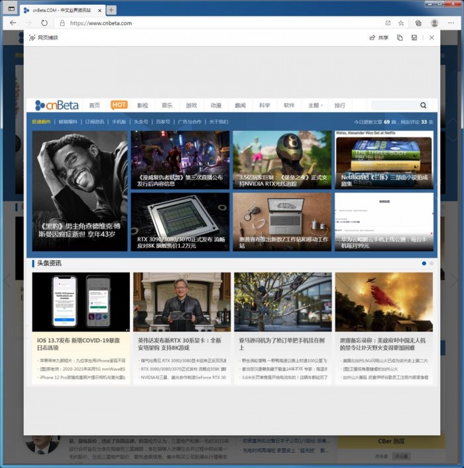Click the 订阅资讯 link

coord(95,122)
